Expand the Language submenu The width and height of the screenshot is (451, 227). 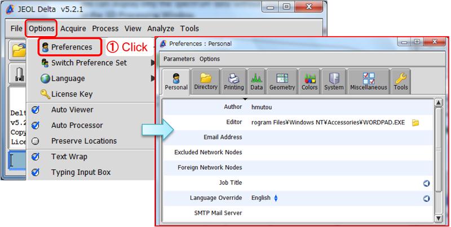coord(97,78)
